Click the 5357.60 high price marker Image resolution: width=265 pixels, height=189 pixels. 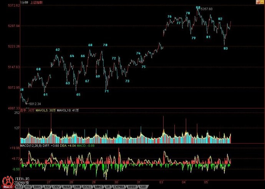[207, 9]
